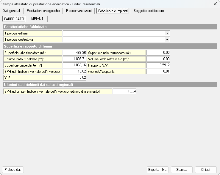This screenshot has width=220, height=175.
Task: Select the Superficie disperdente input field
Action: [x=74, y=65]
